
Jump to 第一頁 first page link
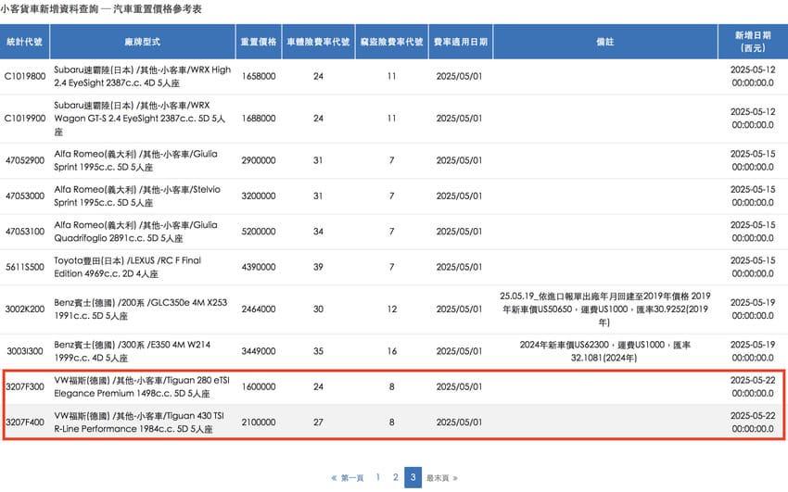pos(348,478)
